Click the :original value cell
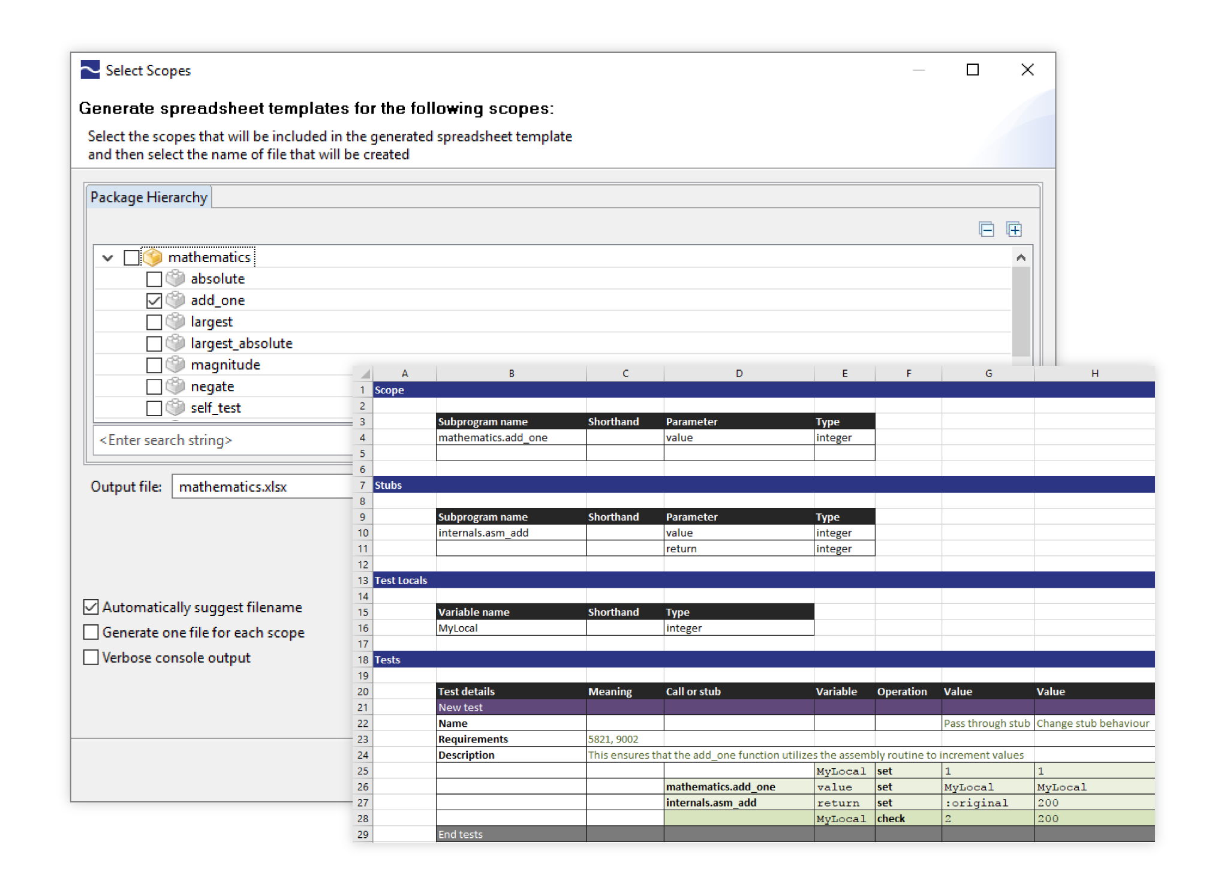Viewport: 1209px width, 878px height. (988, 802)
